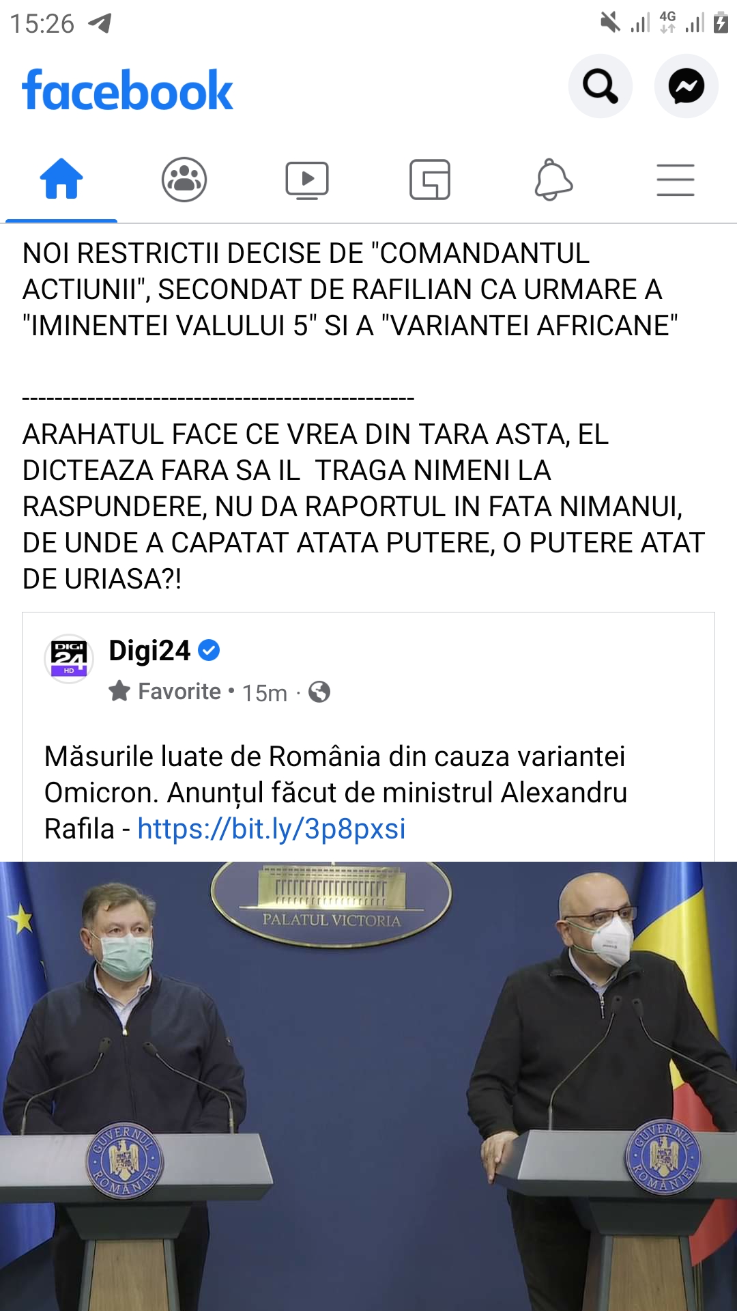Tap the Facebook logo
The width and height of the screenshot is (737, 1311).
click(128, 90)
